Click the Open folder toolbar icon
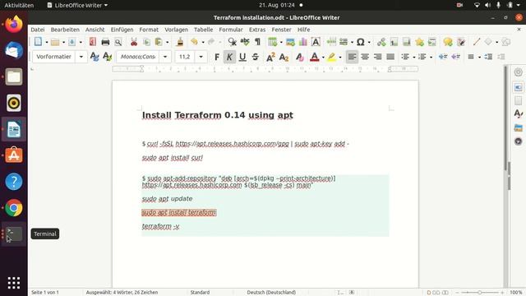Image resolution: width=526 pixels, height=296 pixels. pyautogui.click(x=55, y=42)
